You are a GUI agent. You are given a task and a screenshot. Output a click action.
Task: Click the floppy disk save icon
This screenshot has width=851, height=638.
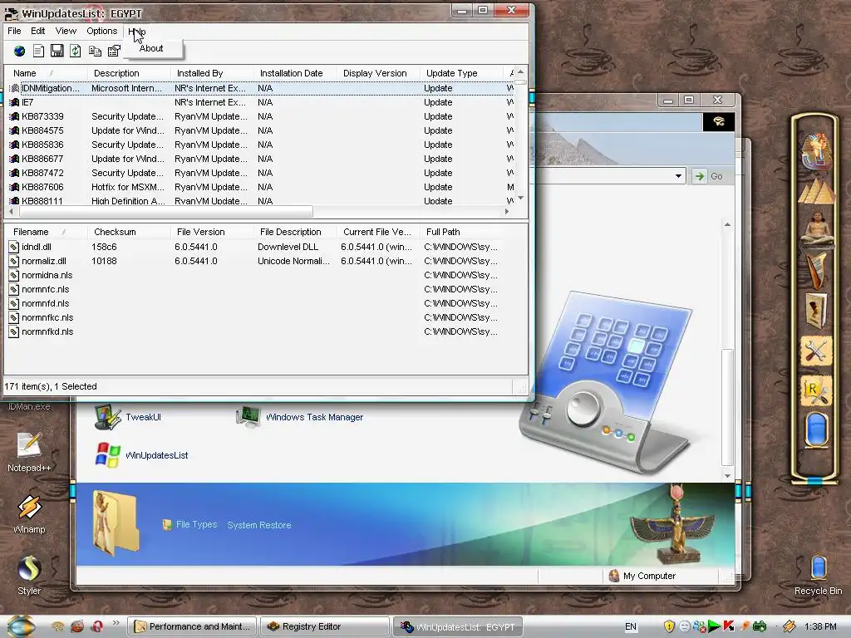[x=57, y=51]
